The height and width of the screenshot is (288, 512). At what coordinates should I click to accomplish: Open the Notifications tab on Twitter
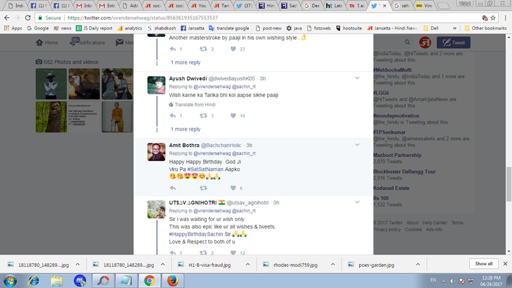click(88, 43)
